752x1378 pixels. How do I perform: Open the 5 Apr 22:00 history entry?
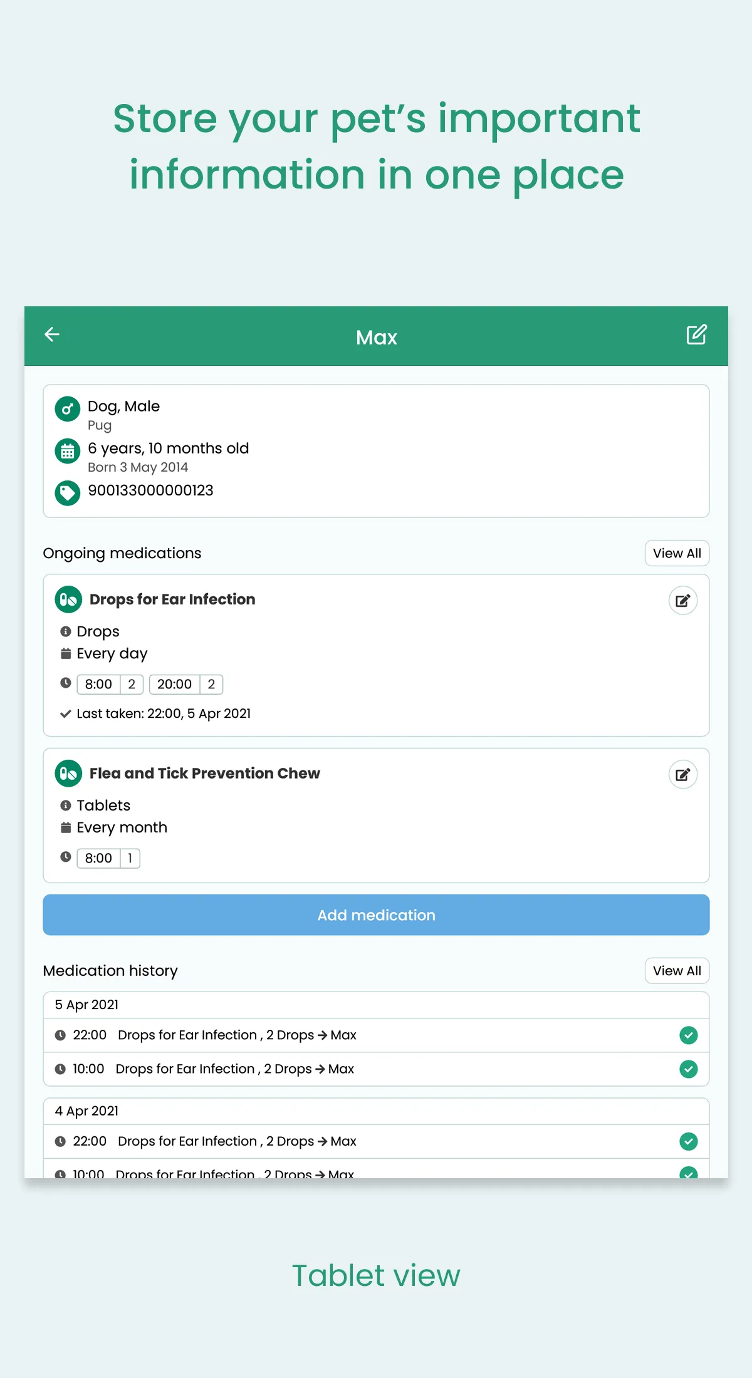(x=376, y=1035)
